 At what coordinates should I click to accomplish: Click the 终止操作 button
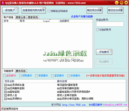coord(104,62)
